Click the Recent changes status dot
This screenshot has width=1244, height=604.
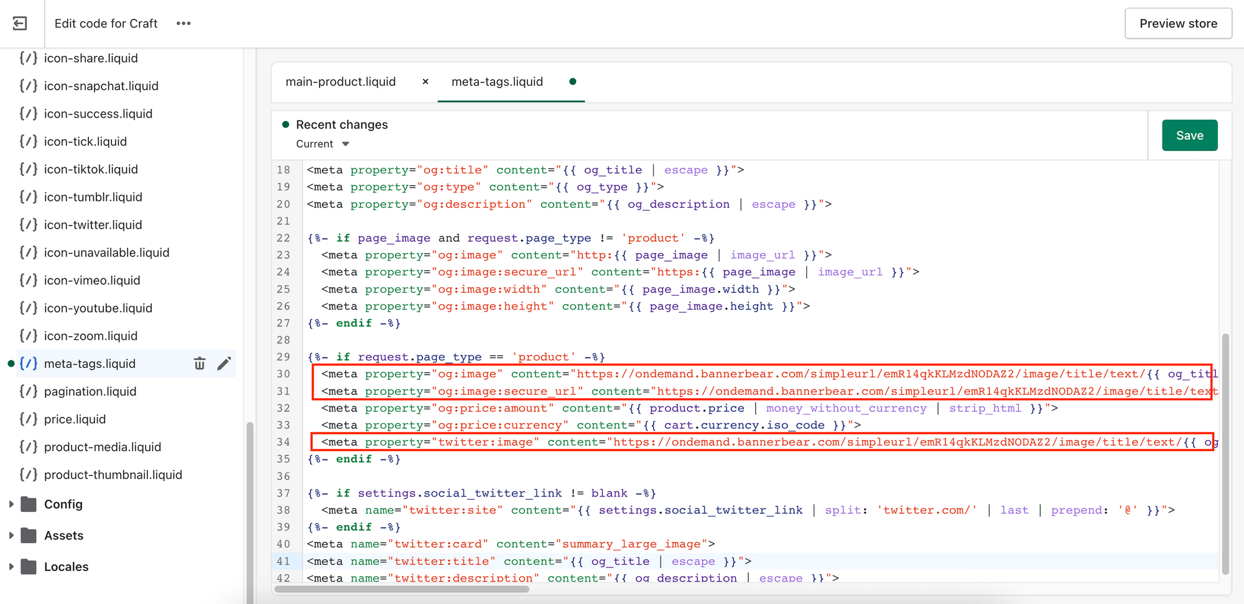[x=286, y=124]
